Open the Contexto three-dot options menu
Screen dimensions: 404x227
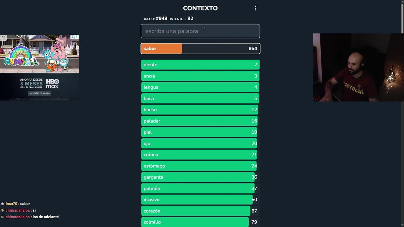pos(255,9)
